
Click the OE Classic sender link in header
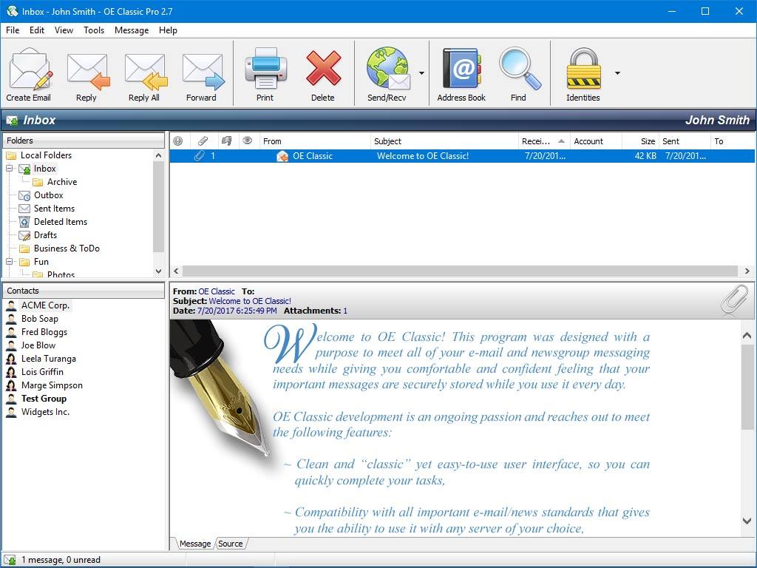coord(217,291)
